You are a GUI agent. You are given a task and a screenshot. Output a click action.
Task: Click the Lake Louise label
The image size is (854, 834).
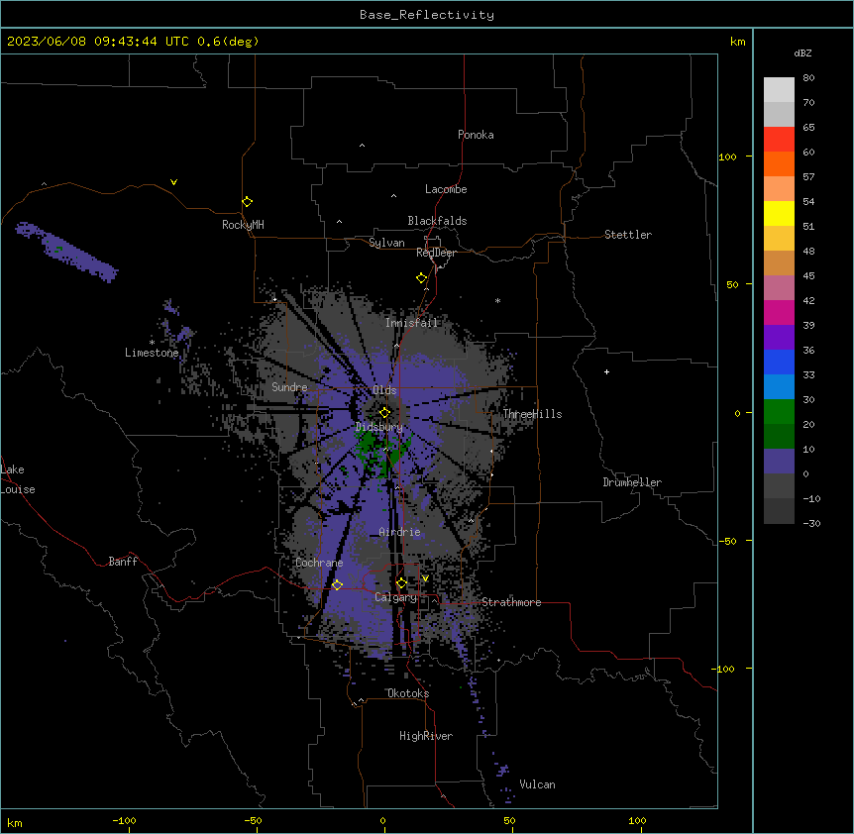(x=18, y=479)
